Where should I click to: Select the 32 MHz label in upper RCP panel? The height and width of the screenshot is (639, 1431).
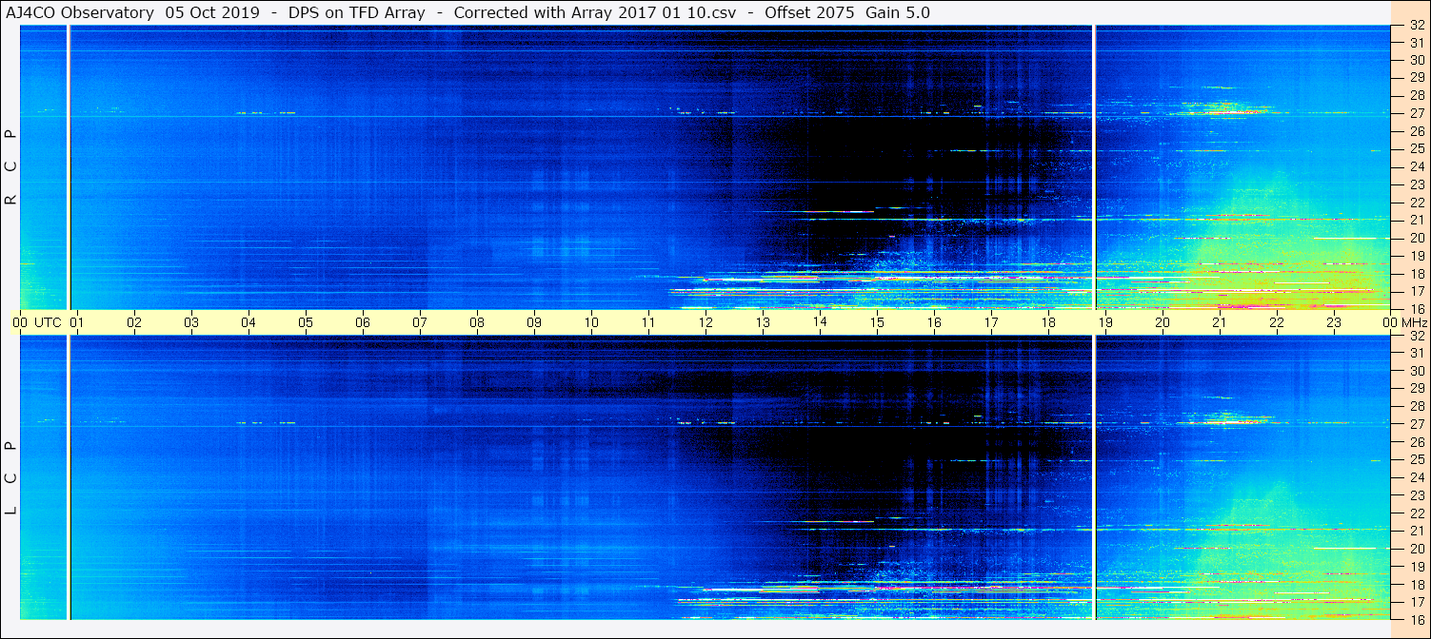click(1416, 26)
